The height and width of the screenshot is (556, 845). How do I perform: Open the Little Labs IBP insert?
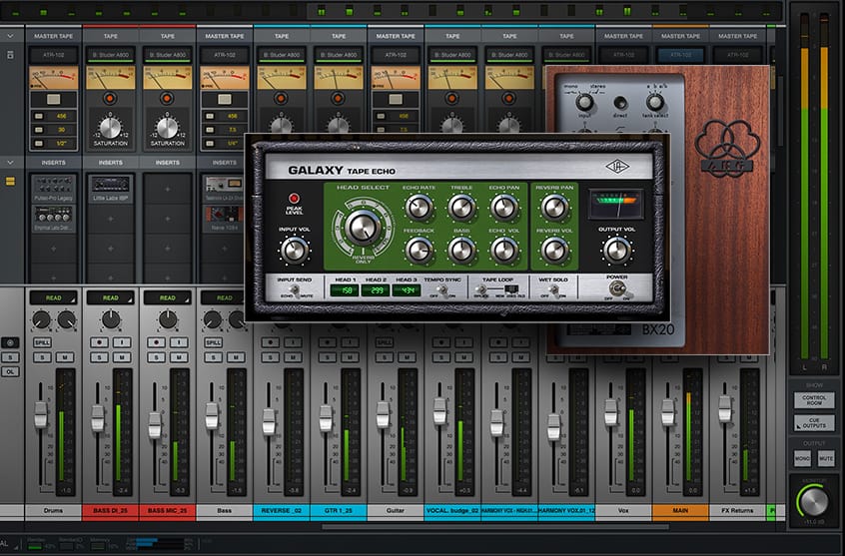coord(111,188)
